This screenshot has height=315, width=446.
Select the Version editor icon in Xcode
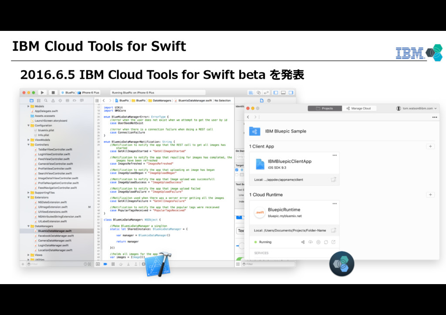click(266, 93)
